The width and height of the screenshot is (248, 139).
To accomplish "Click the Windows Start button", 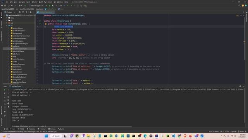I will [x=46, y=136].
